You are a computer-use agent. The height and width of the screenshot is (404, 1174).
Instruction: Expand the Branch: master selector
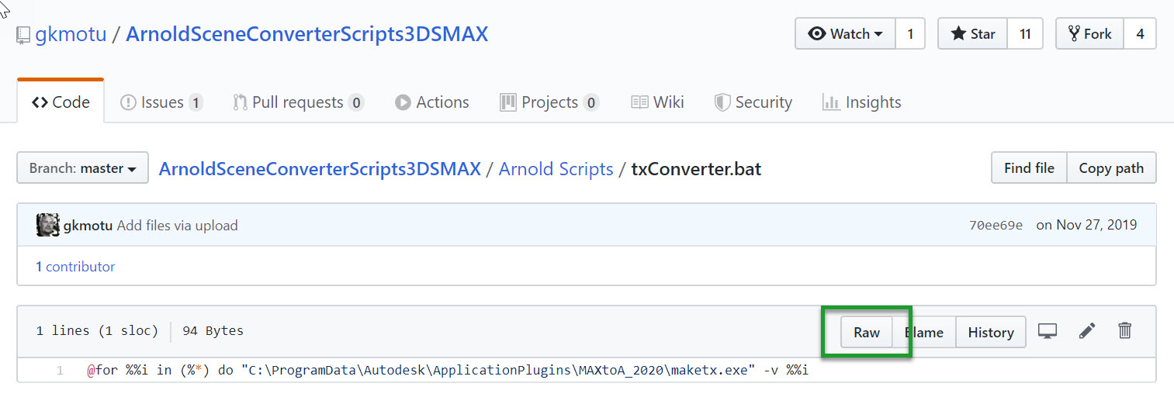tap(82, 168)
